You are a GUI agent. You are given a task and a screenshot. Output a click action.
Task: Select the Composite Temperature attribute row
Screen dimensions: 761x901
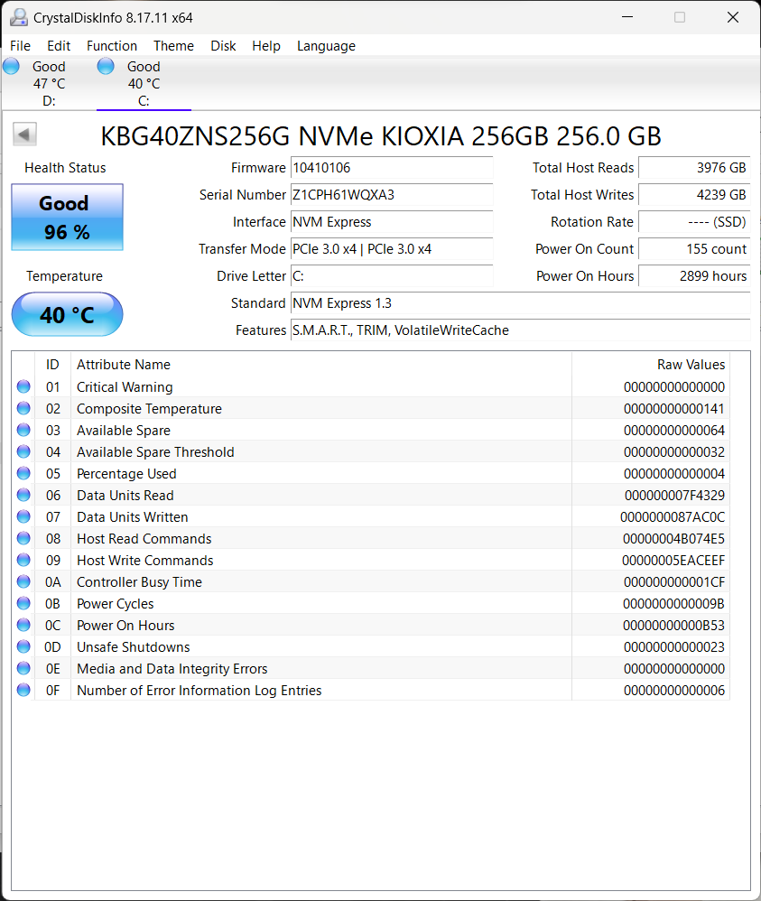click(x=320, y=409)
